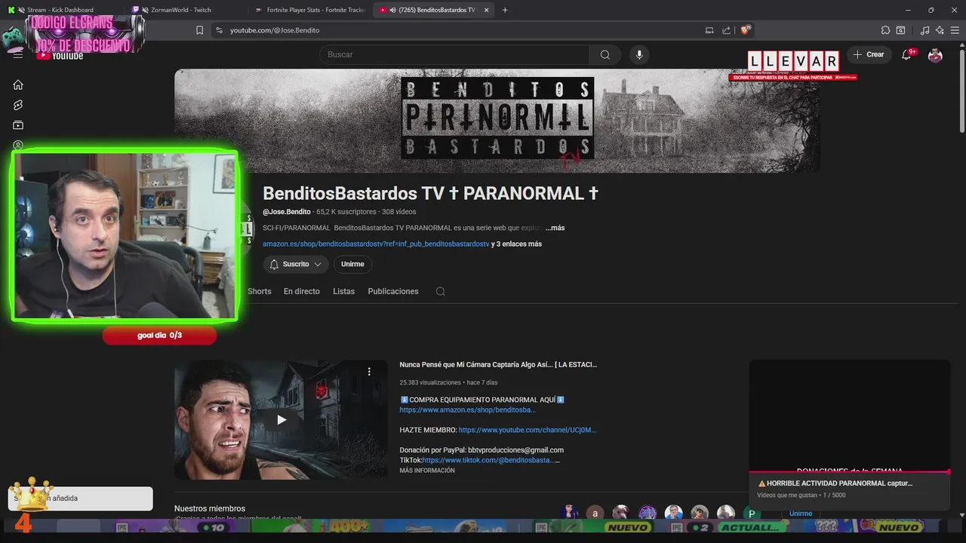Screen dimensions: 966x543
Task: Click the Unirme button under the channel name
Action: click(352, 264)
